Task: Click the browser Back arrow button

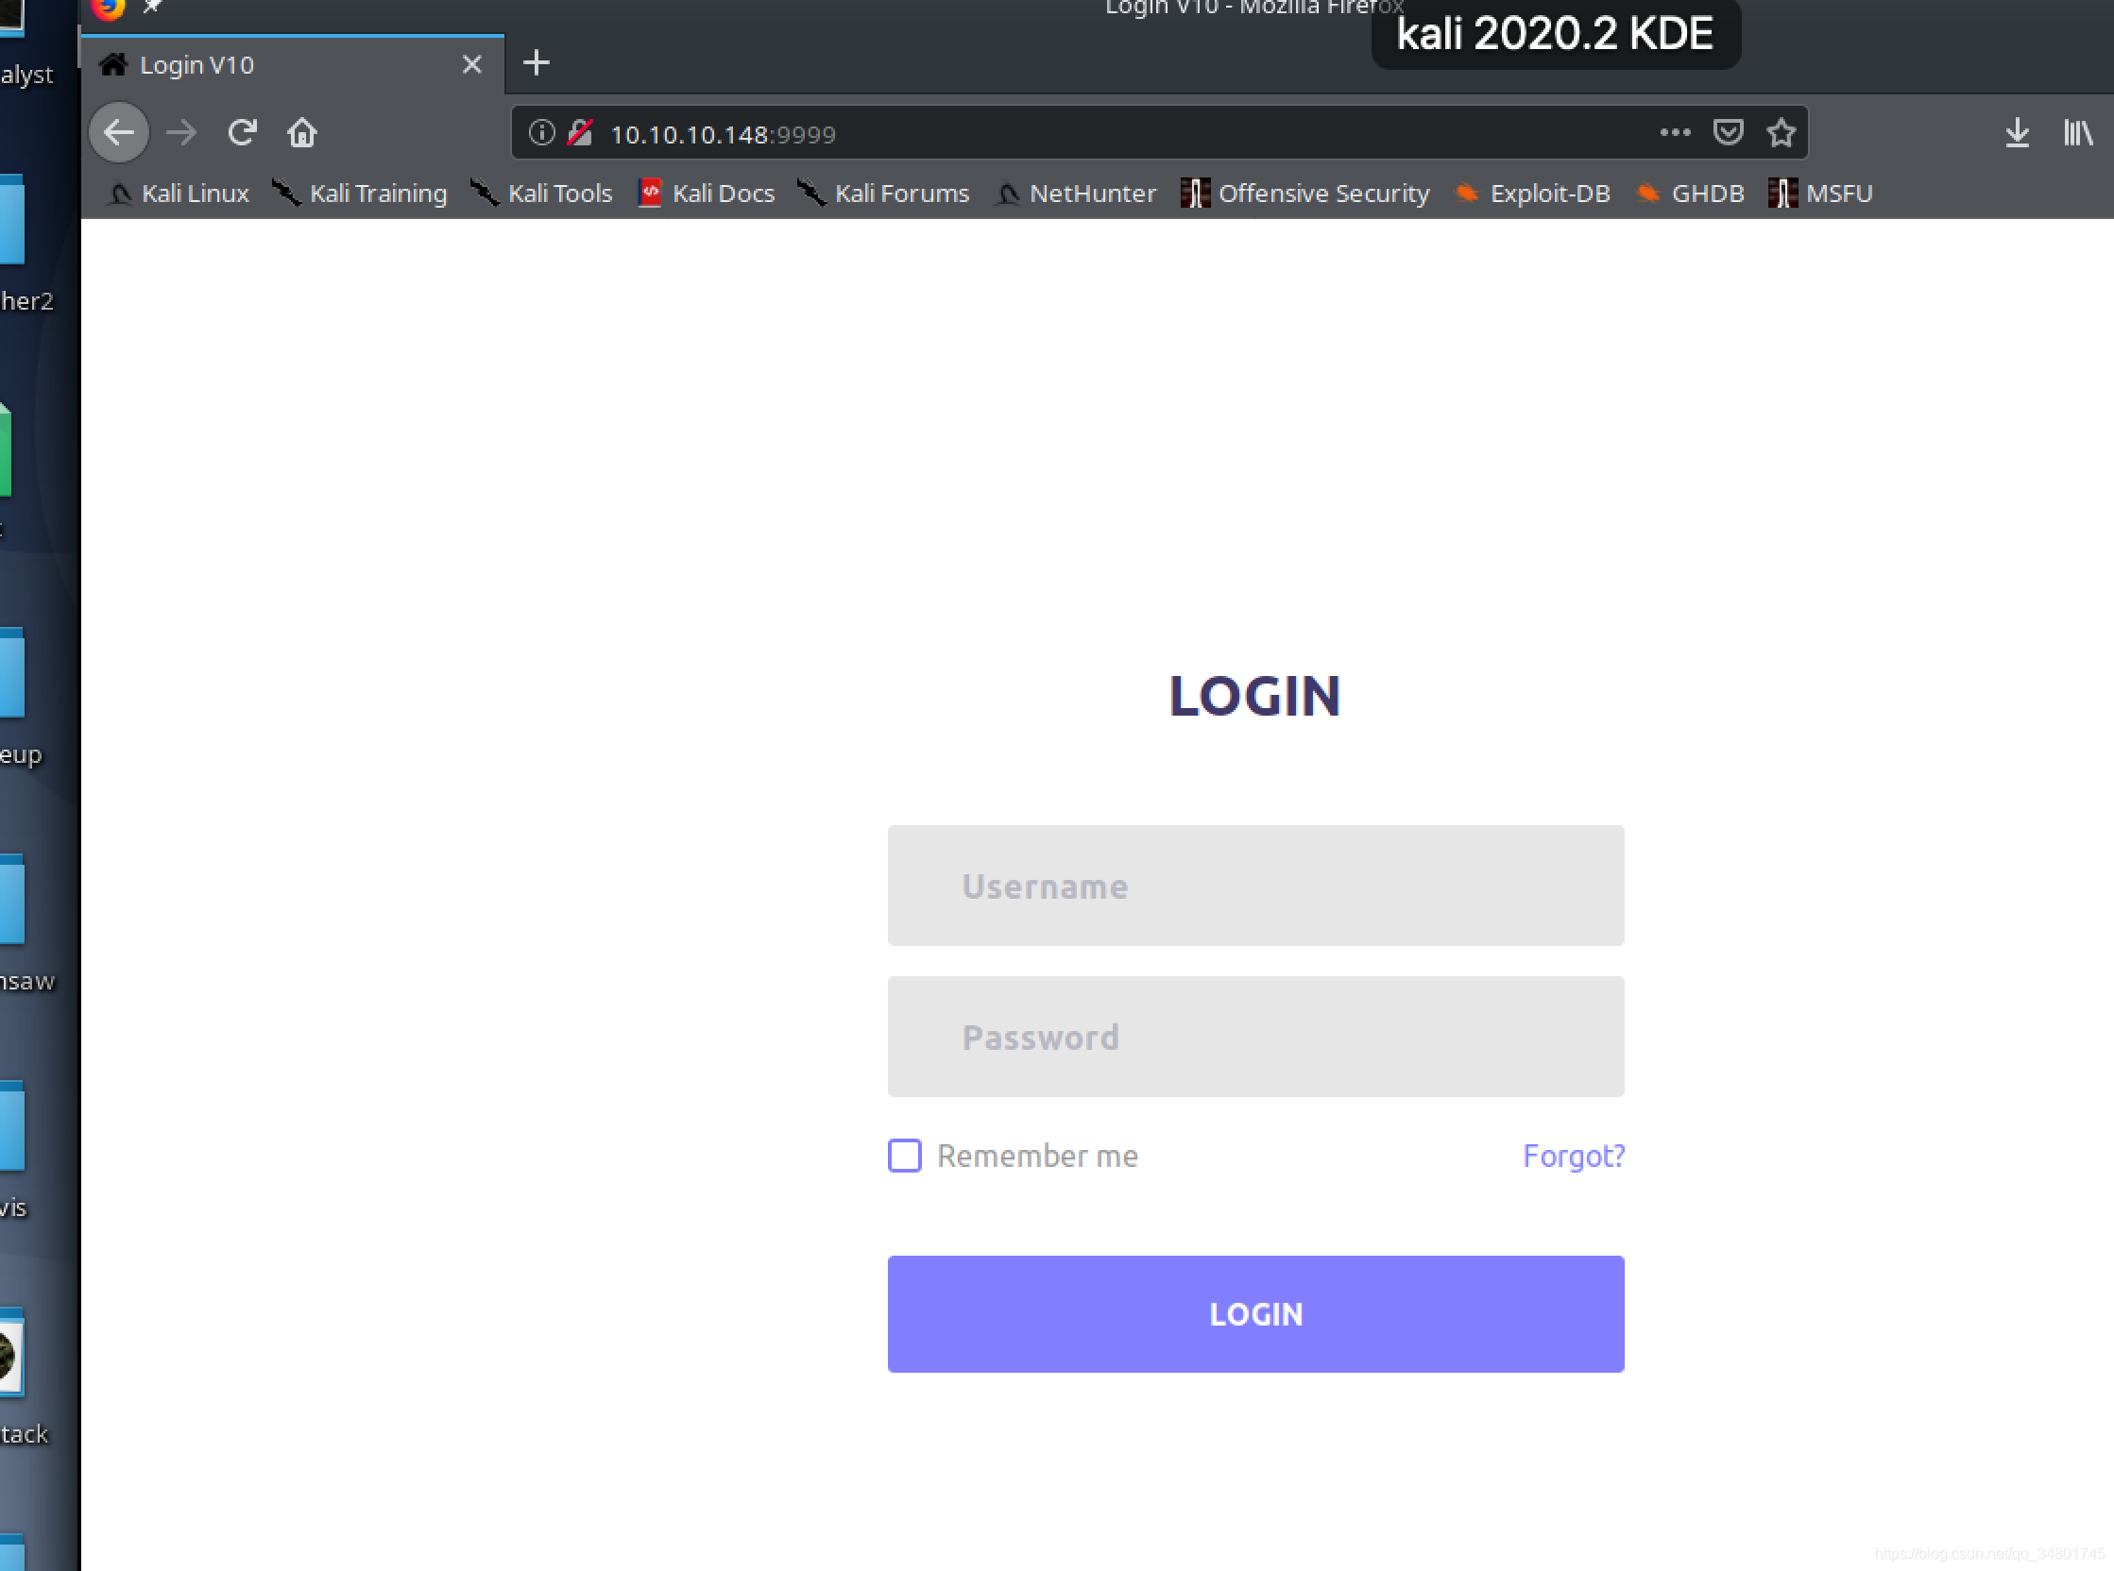Action: [x=119, y=132]
